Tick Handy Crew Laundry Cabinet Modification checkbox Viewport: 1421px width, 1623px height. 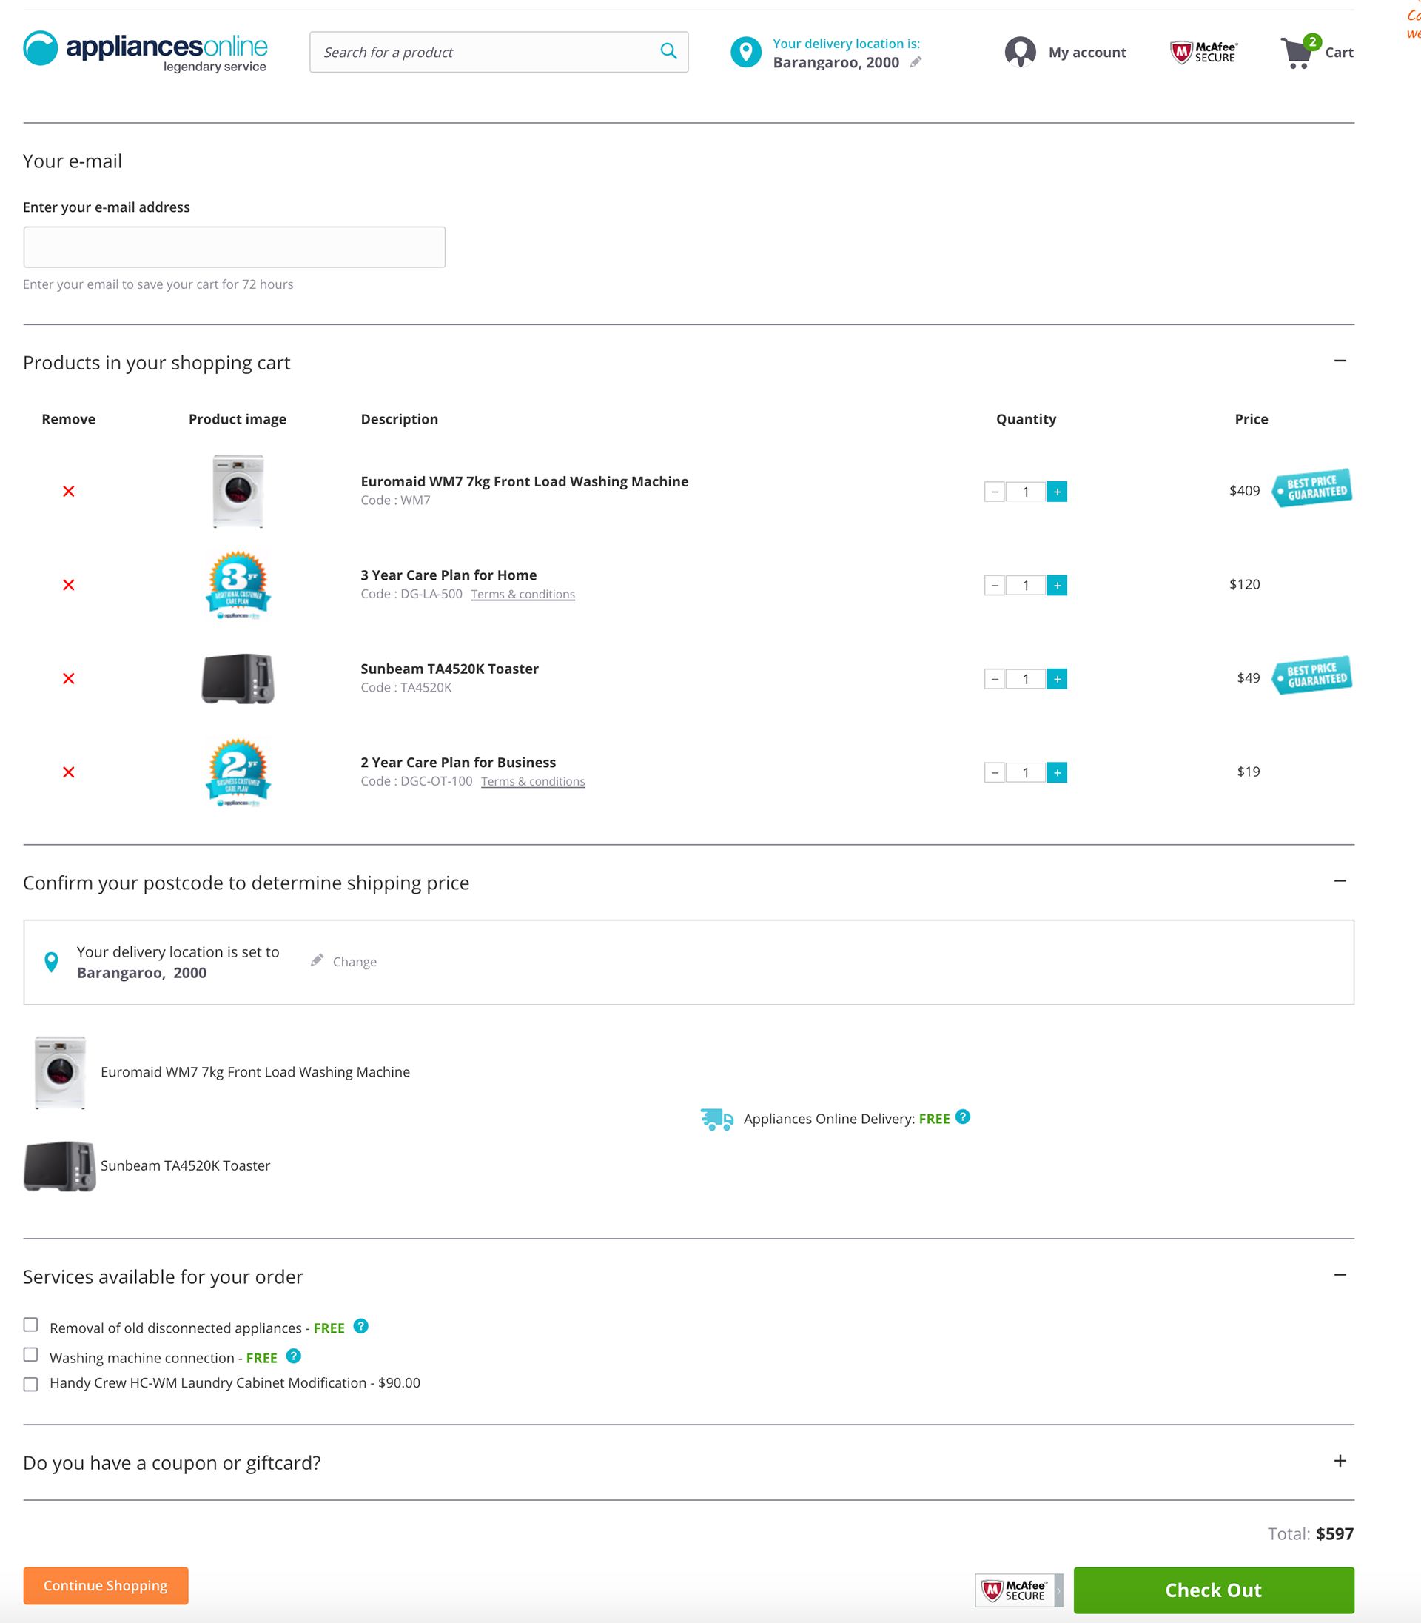pos(31,1385)
